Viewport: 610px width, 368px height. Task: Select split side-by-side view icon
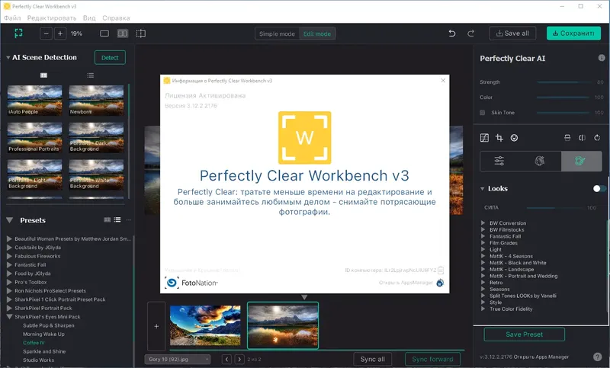(123, 34)
